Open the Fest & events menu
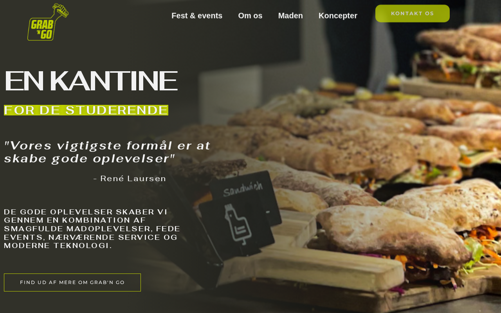Image resolution: width=501 pixels, height=313 pixels. coord(197,16)
